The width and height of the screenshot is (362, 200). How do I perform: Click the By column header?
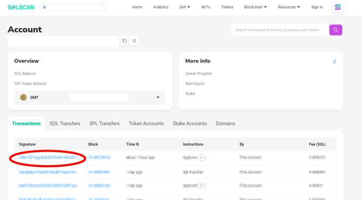[x=242, y=144]
